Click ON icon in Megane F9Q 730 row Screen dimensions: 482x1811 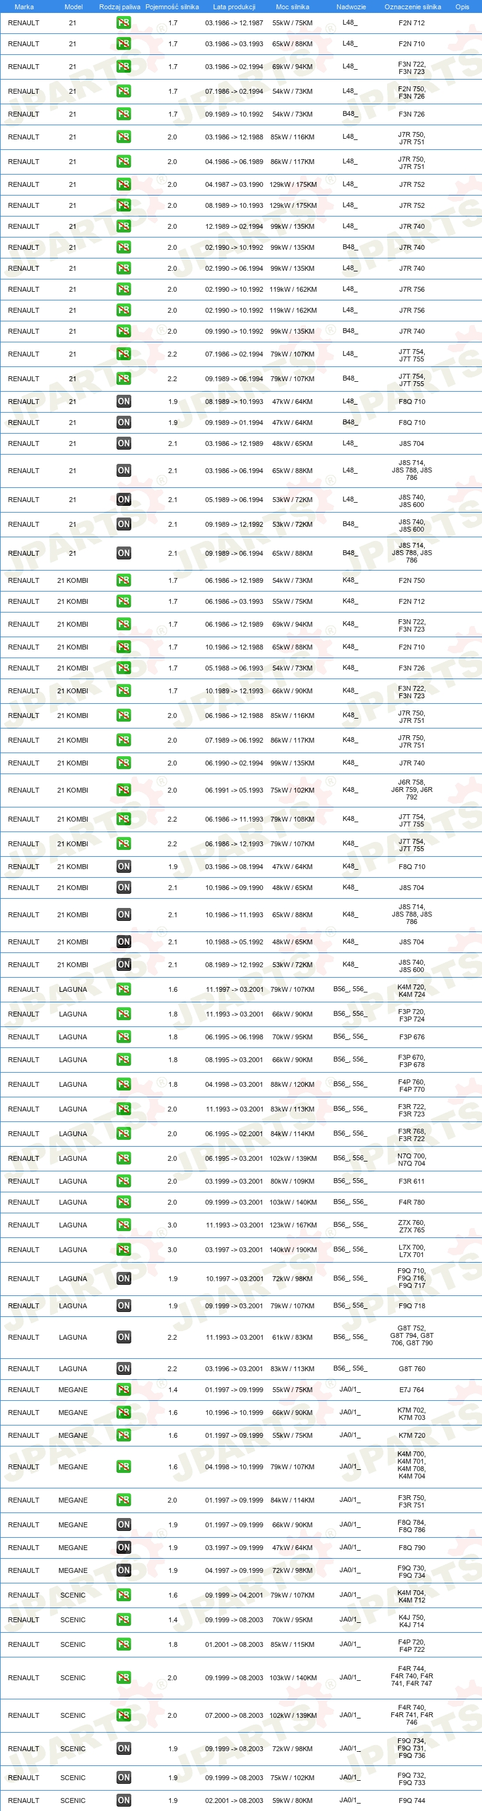pos(124,1570)
